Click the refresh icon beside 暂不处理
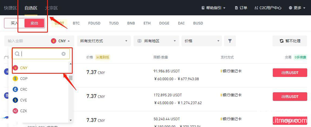 click(x=281, y=41)
